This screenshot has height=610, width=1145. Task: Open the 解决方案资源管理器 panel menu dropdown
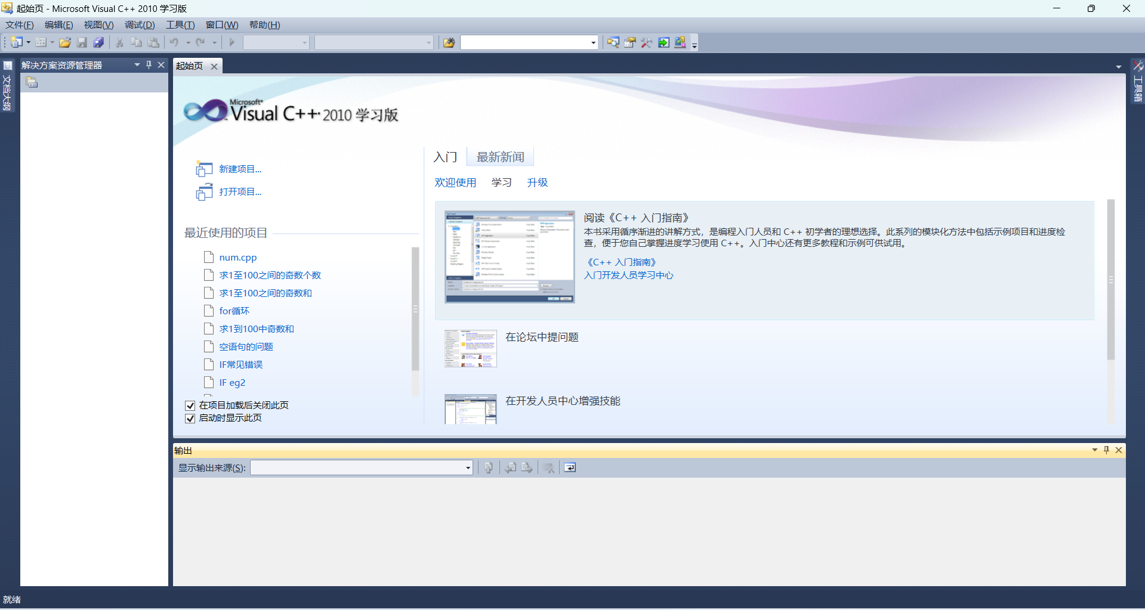click(136, 64)
